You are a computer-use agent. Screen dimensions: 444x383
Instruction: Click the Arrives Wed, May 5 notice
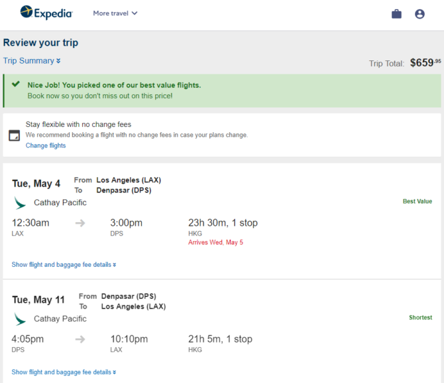pos(215,242)
